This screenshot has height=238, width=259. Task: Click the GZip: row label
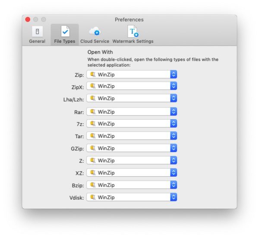click(77, 149)
